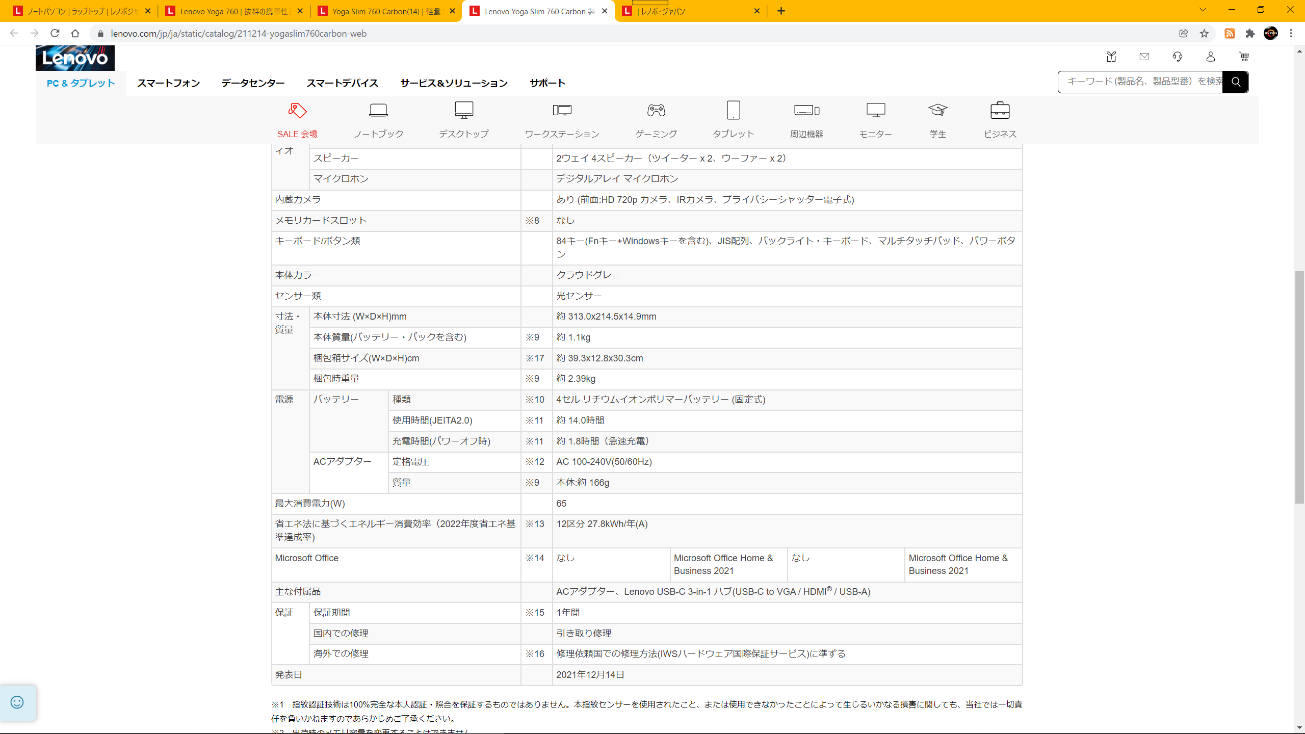Switch to the ノートパソコン browser tab
1305x734 pixels.
coord(82,11)
